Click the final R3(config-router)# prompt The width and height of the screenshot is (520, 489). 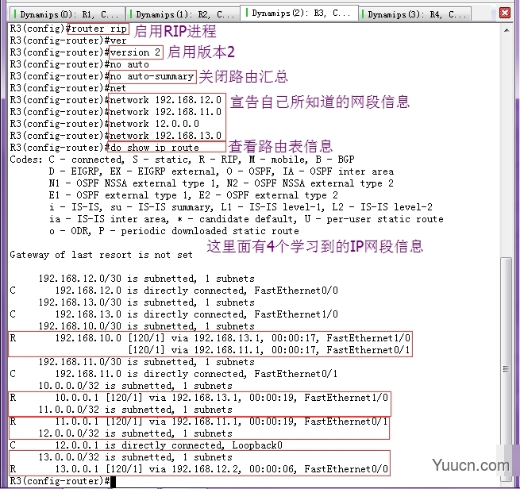60,481
